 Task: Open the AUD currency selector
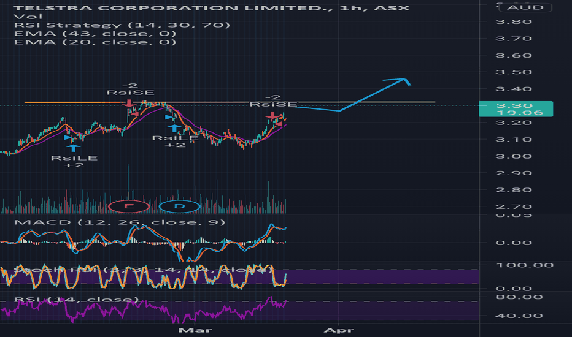[x=525, y=7]
